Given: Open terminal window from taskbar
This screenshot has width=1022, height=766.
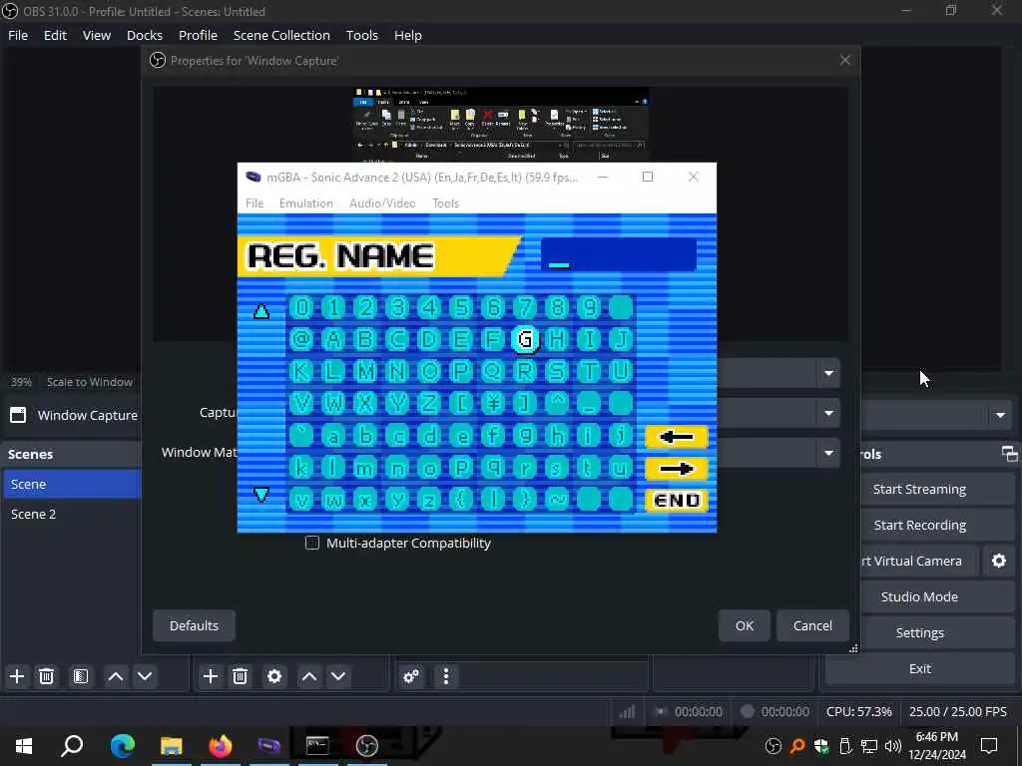Looking at the screenshot, I should tap(317, 745).
